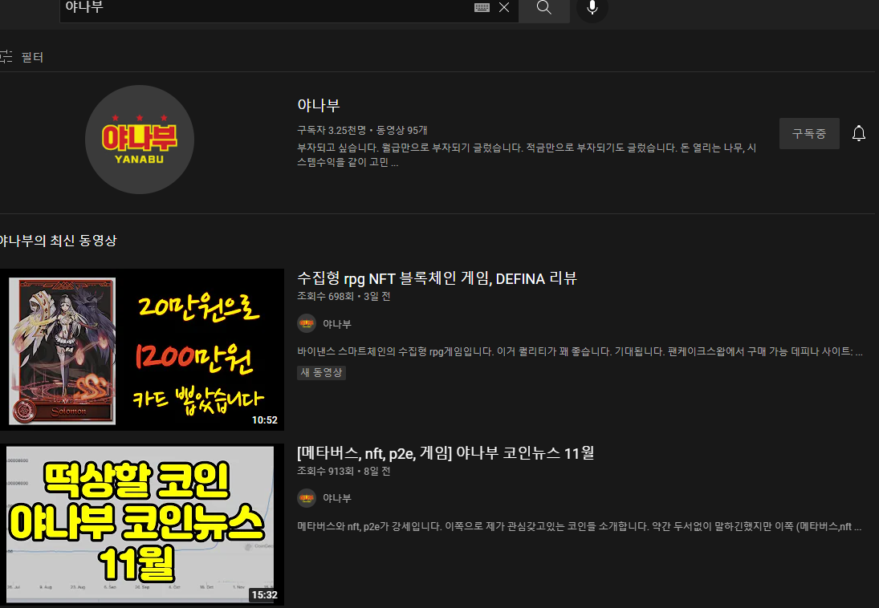Open the 떡상할 코인 코인뉴스 11월 thumbnail

[142, 524]
